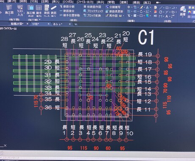Expand dropdown arrow next to 再作図
The width and height of the screenshot is (195, 161).
123,16
